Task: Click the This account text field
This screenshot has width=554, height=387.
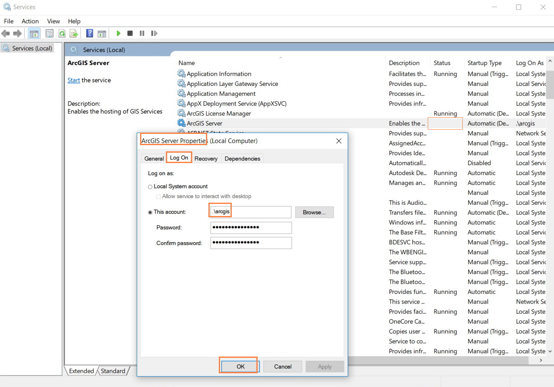Action: point(251,212)
